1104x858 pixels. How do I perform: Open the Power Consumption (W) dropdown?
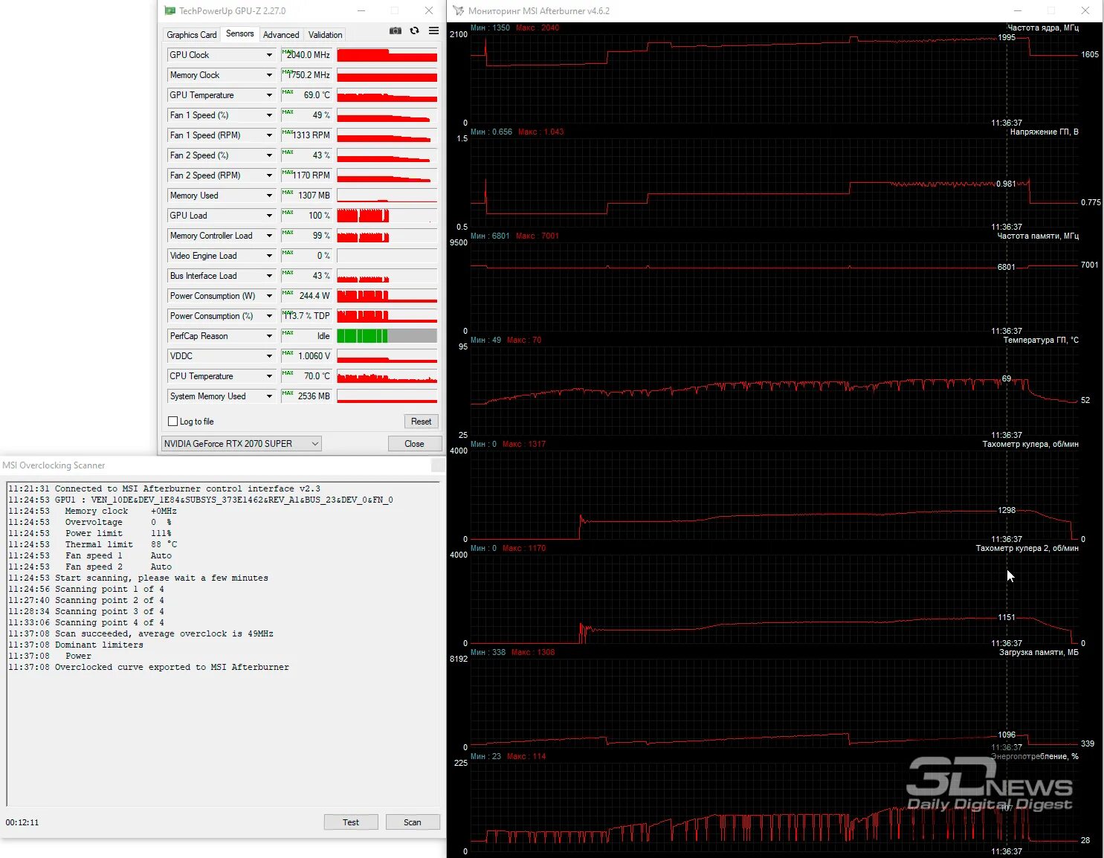[x=269, y=296]
